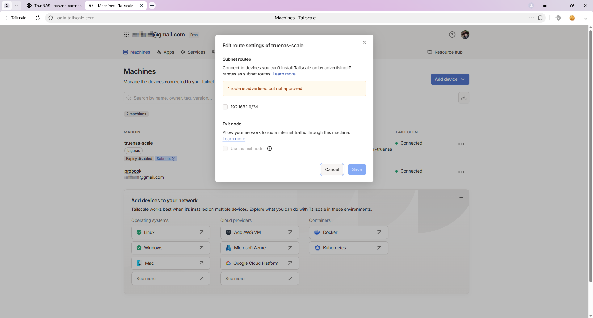Image resolution: width=593 pixels, height=318 pixels.
Task: Click the Tailscale app grid logo icon
Action: point(126,35)
